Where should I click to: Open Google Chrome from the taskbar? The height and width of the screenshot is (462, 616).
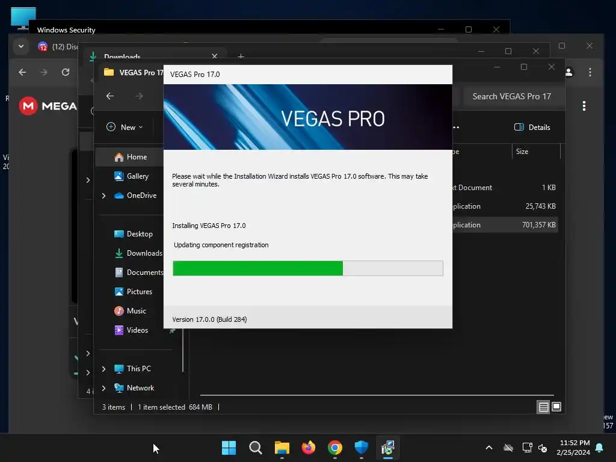pos(334,448)
